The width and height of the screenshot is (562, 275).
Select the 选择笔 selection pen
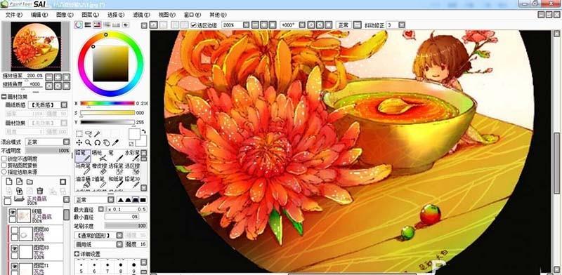pyautogui.click(x=115, y=168)
